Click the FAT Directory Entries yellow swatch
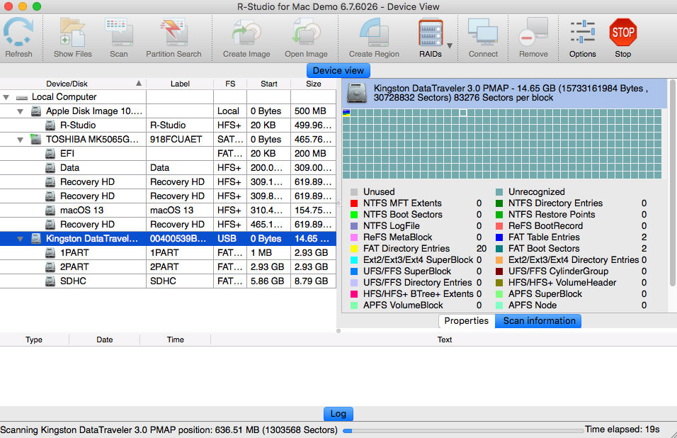The image size is (677, 438). (354, 249)
